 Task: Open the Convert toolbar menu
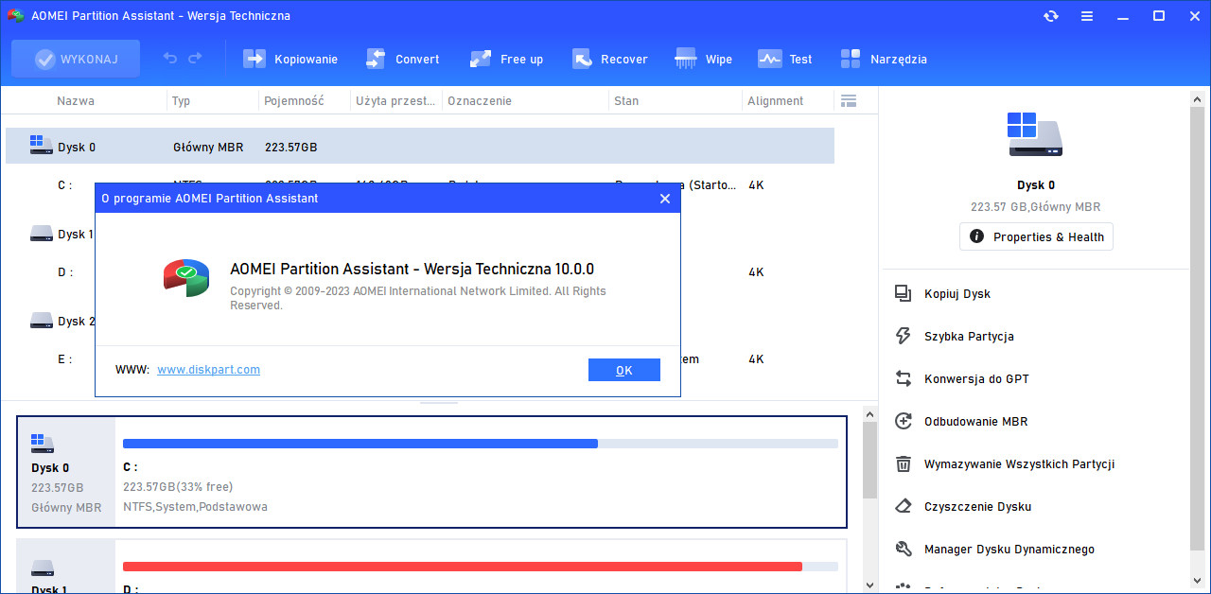[x=403, y=59]
